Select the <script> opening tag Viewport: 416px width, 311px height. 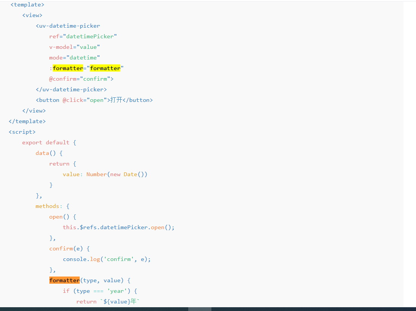click(x=22, y=132)
